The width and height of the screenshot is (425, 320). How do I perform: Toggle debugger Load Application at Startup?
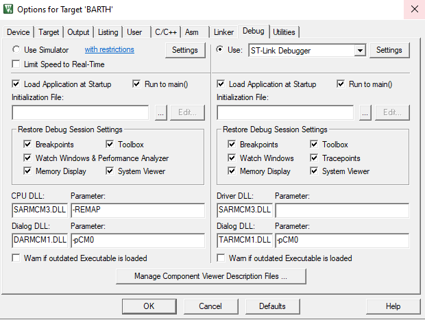coord(221,84)
